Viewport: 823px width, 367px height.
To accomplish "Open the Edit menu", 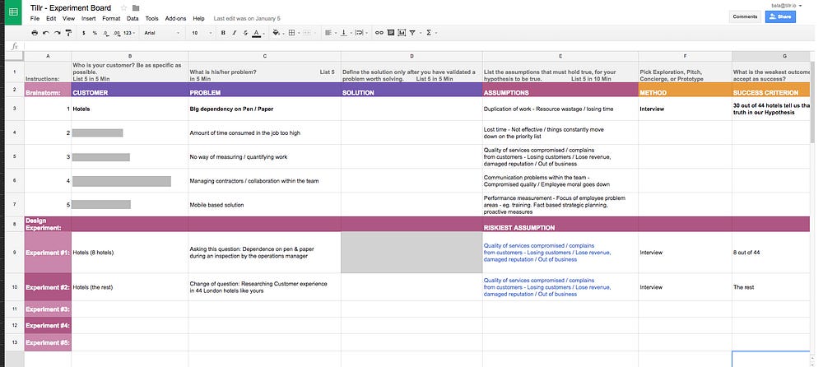I will coord(51,18).
